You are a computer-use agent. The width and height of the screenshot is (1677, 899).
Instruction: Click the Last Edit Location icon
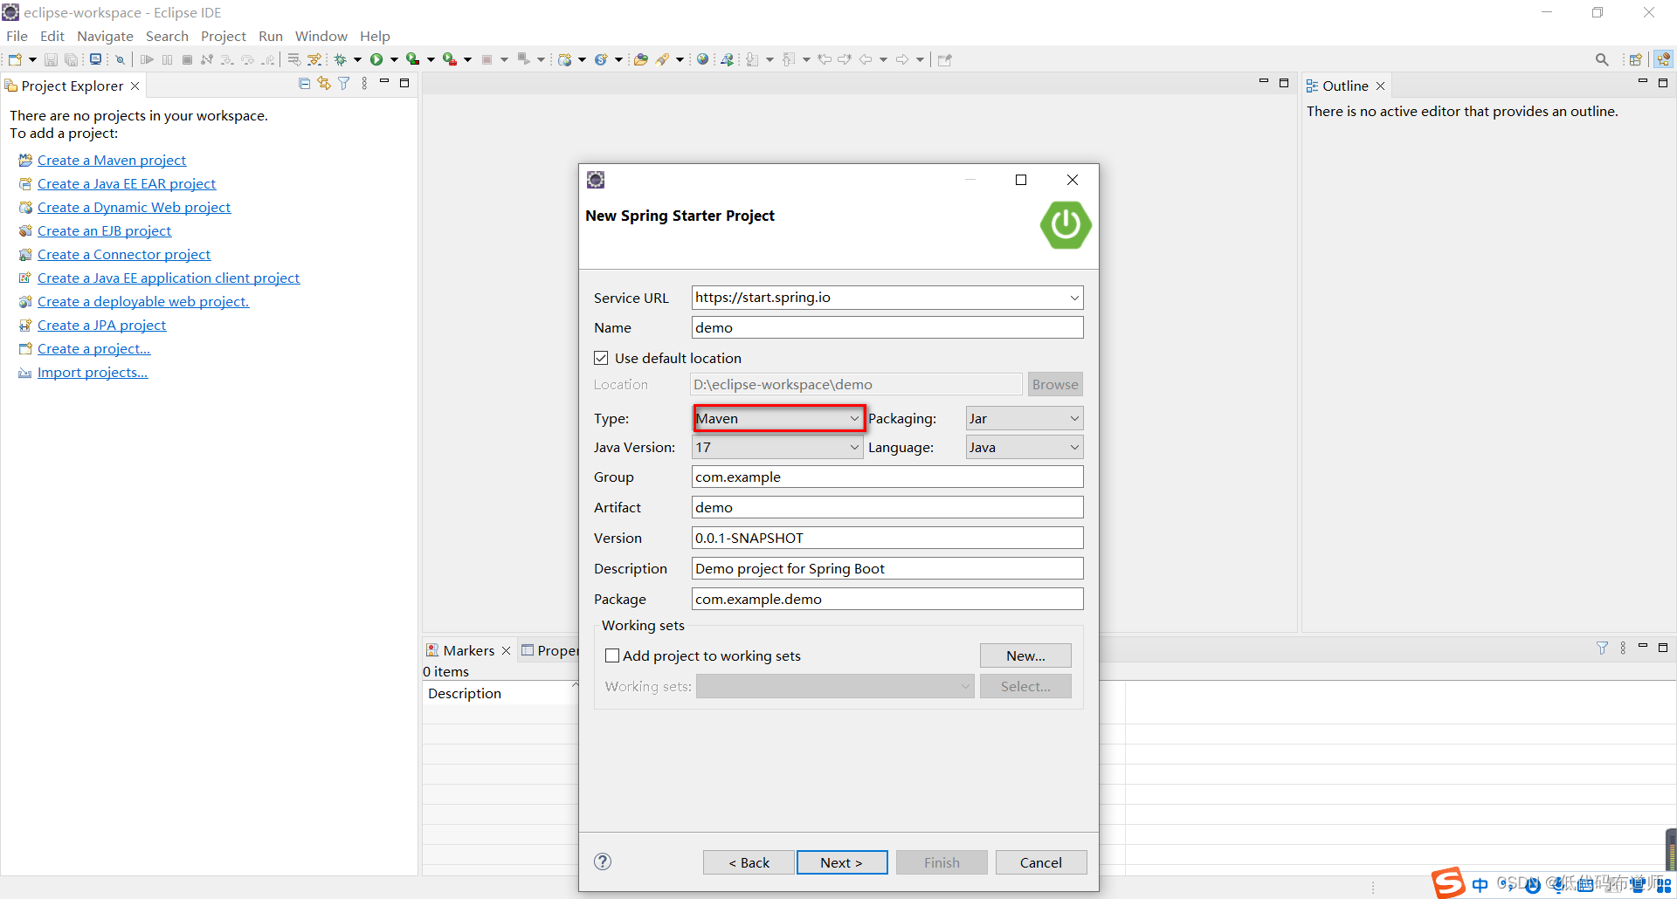[825, 59]
